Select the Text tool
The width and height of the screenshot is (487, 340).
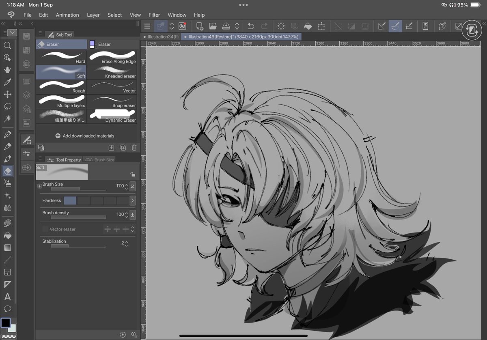click(x=7, y=297)
